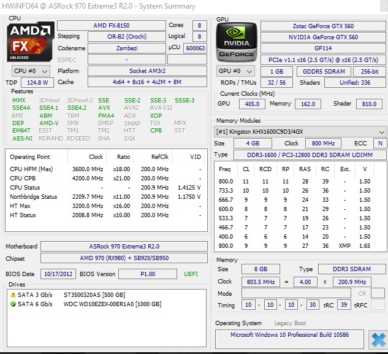The height and width of the screenshot is (354, 388).
Task: Click BIOS date 10/17/2012 field
Action: point(58,274)
